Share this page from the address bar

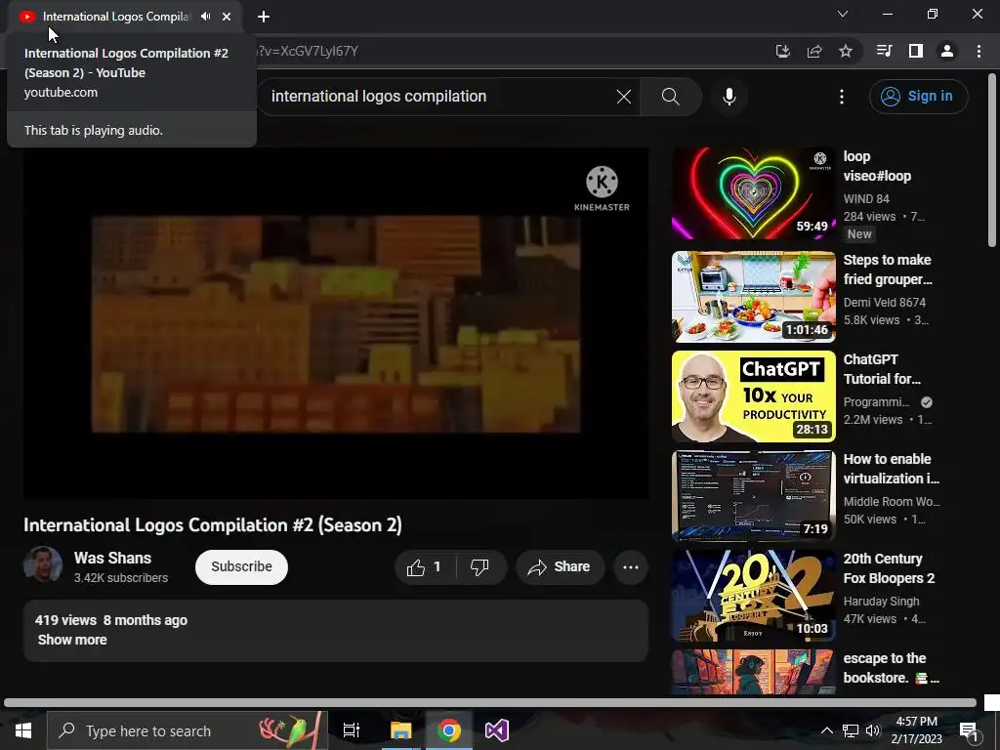tap(814, 51)
